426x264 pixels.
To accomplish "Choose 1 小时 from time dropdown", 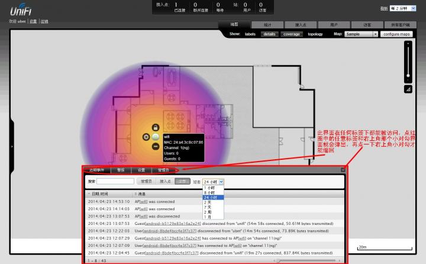I will (213, 188).
